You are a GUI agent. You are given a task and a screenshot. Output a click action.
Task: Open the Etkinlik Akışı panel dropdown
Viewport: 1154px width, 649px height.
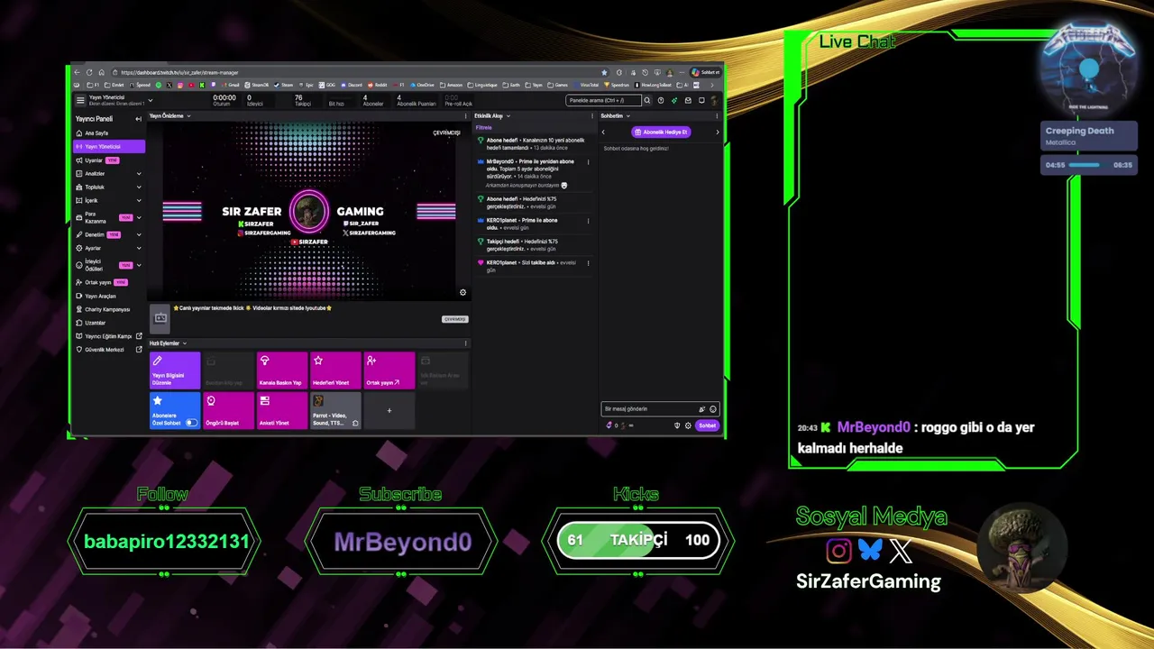[x=508, y=115]
